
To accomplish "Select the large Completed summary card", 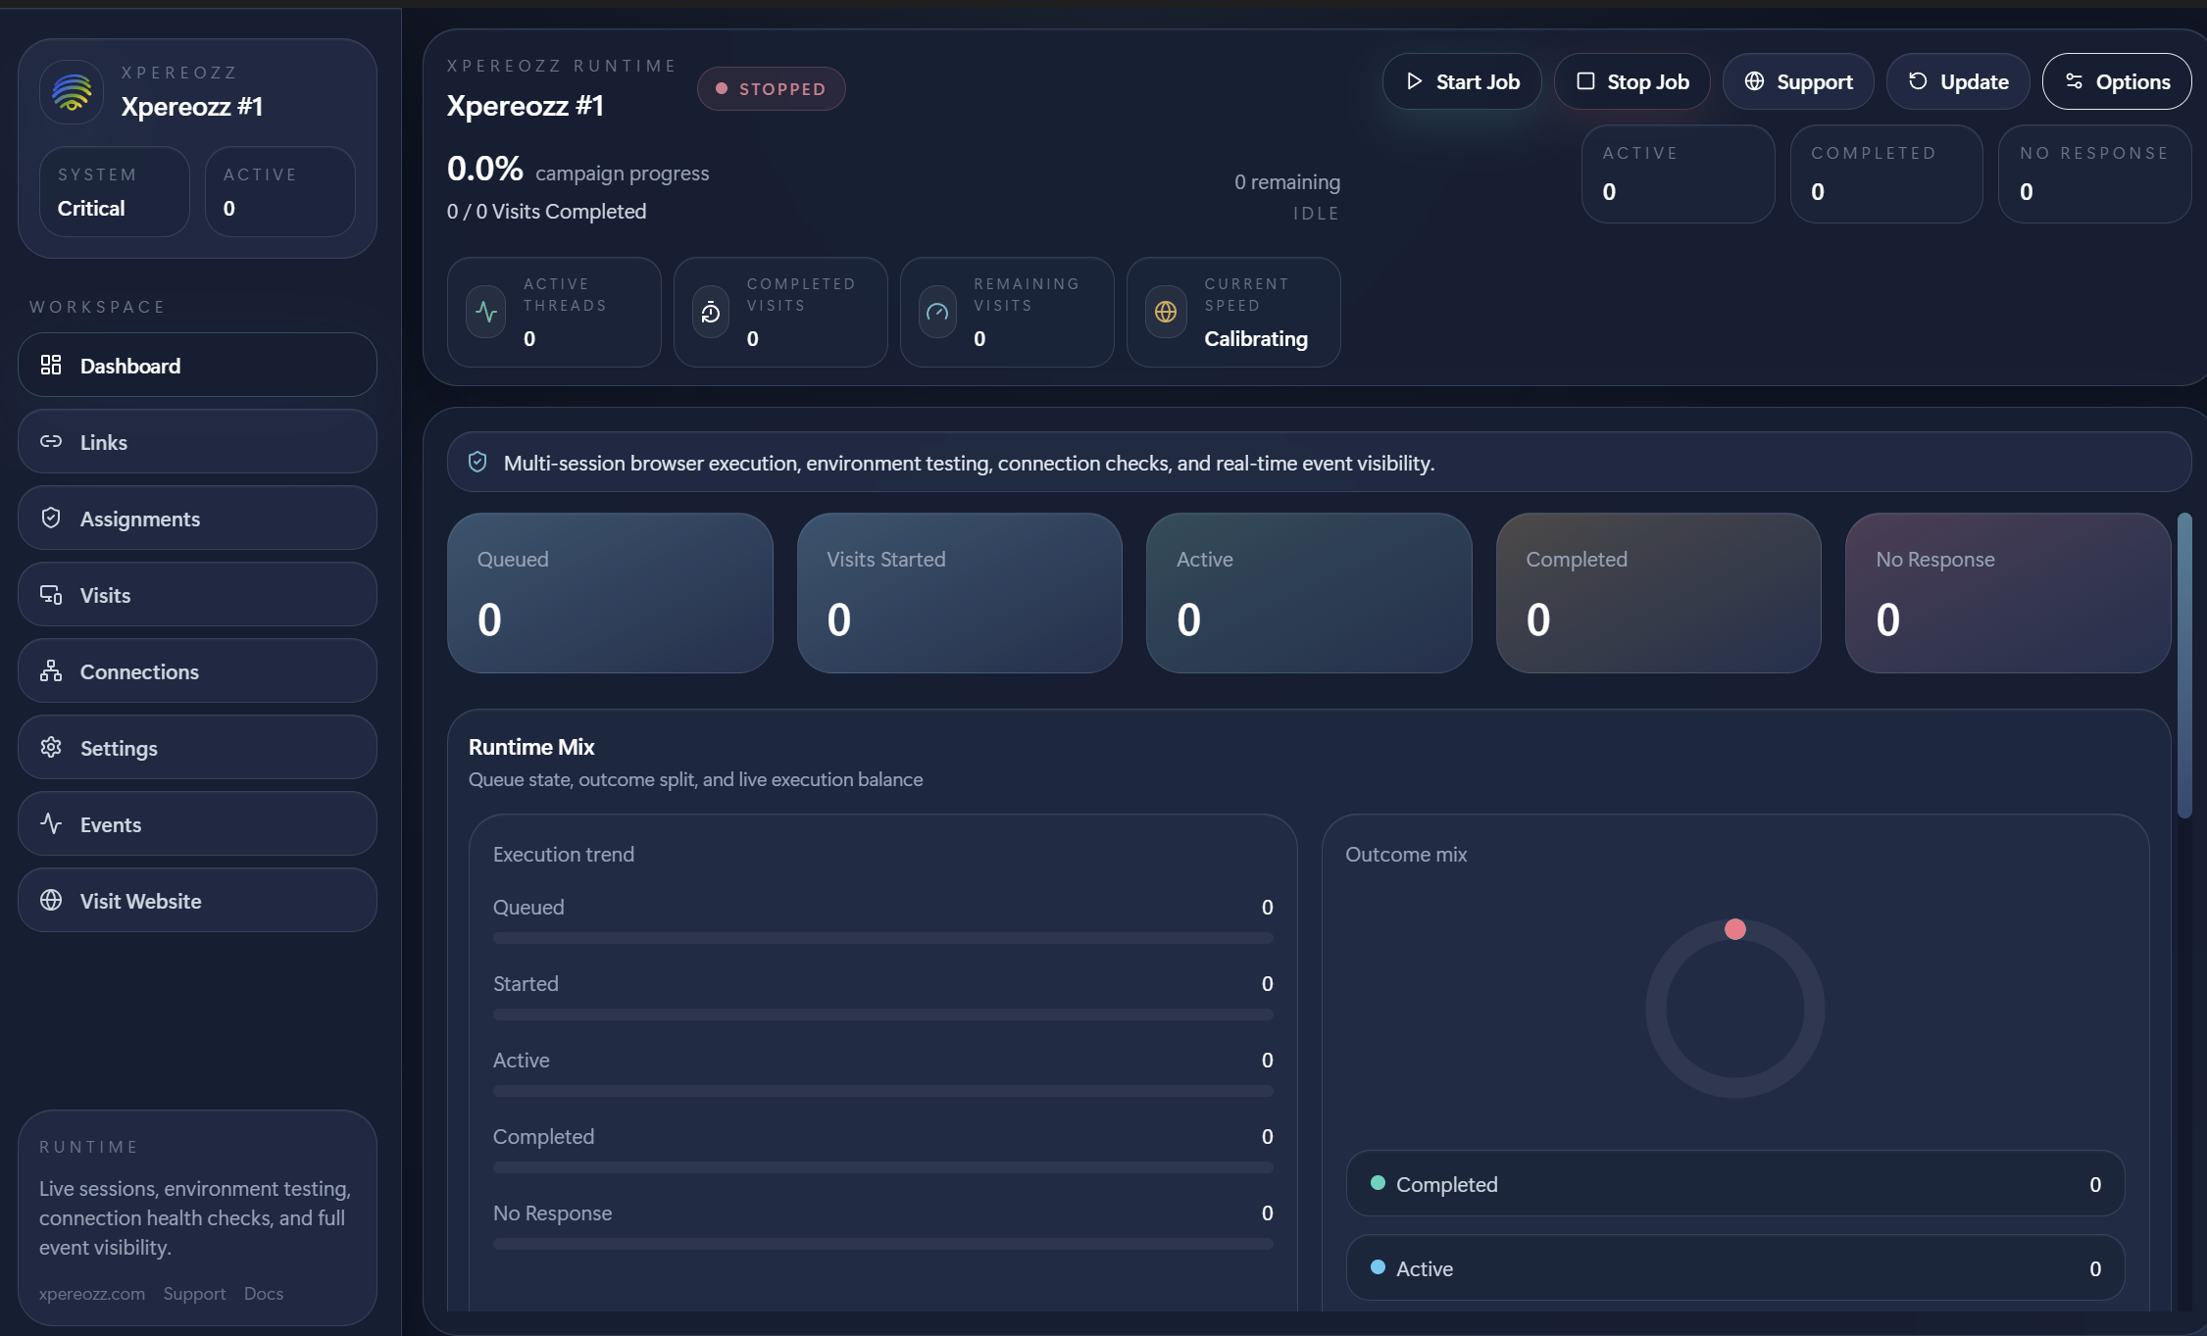I will tap(1658, 593).
